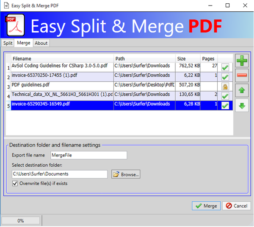The height and width of the screenshot is (227, 254).
Task: Click the Path column header
Action: 144,59
